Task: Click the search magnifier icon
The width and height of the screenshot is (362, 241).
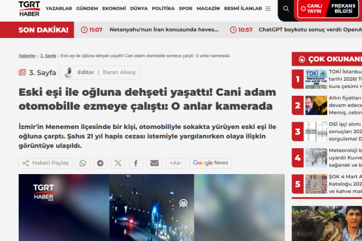Action: [286, 9]
